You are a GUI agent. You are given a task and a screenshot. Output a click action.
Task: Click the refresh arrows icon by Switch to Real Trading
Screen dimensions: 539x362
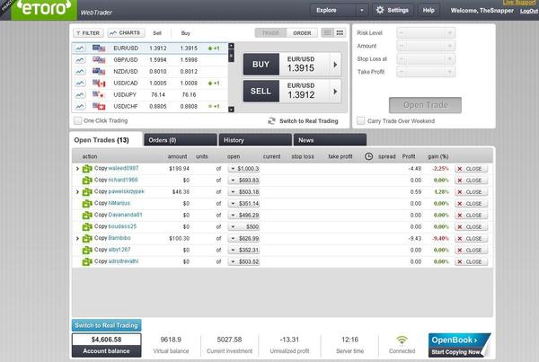271,121
